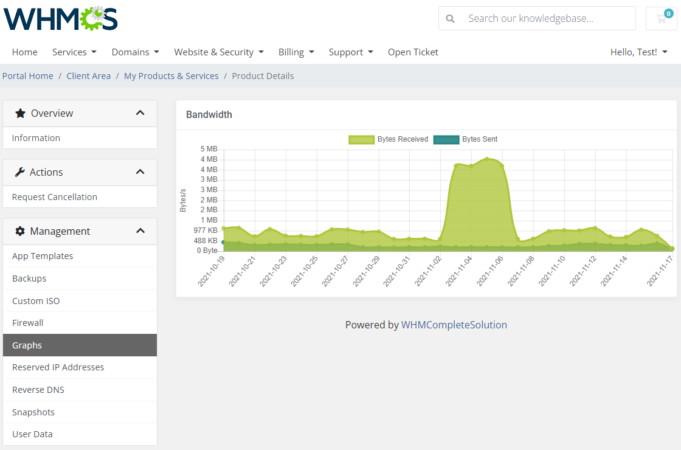Image resolution: width=681 pixels, height=450 pixels.
Task: Go to Home in navigation
Action: [25, 52]
